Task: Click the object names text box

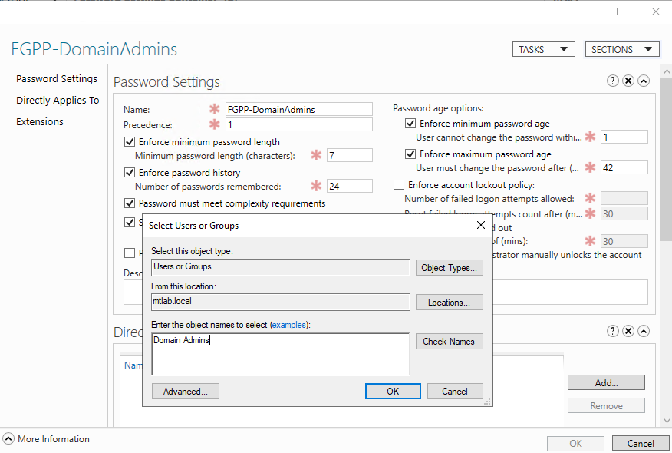Action: point(280,354)
